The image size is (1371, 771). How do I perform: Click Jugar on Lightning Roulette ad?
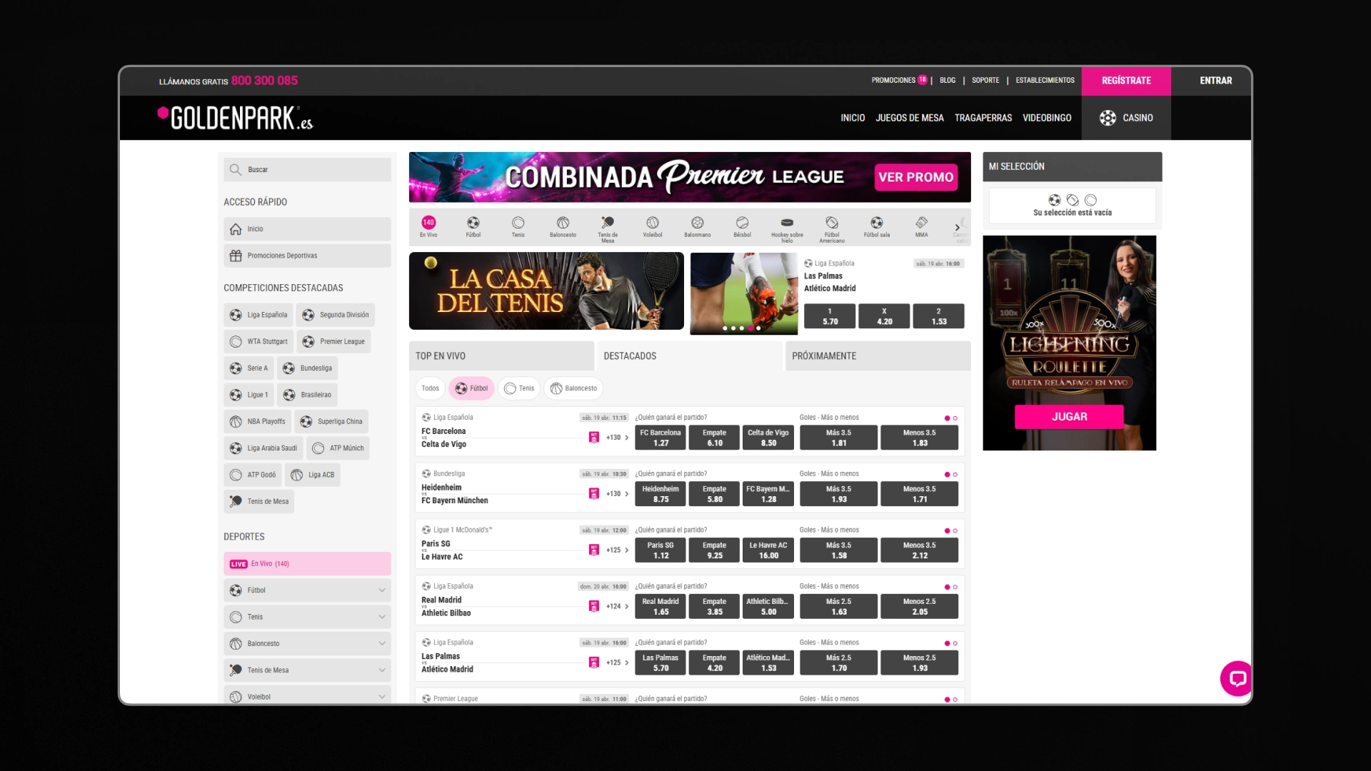(x=1069, y=417)
